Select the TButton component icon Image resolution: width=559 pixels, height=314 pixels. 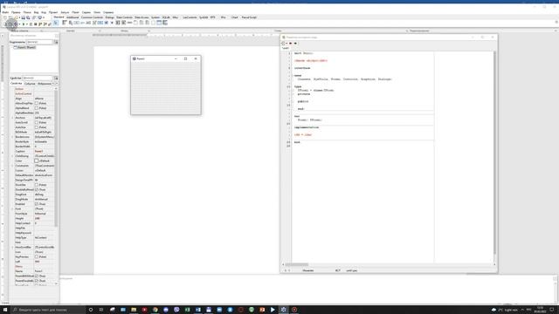coord(76,23)
